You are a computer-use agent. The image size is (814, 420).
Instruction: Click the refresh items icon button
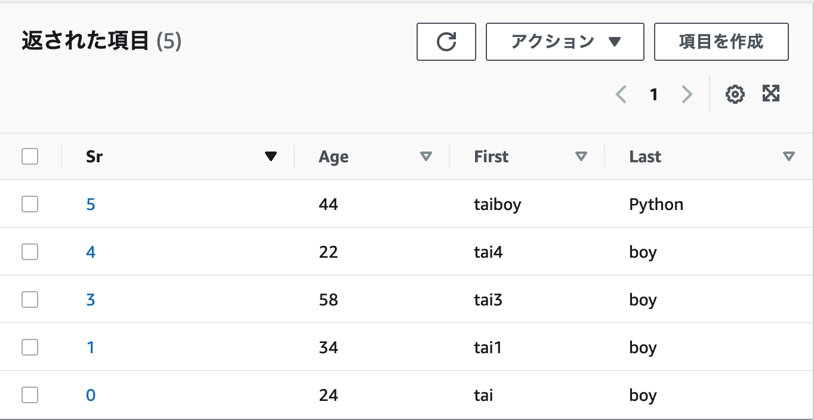point(446,42)
